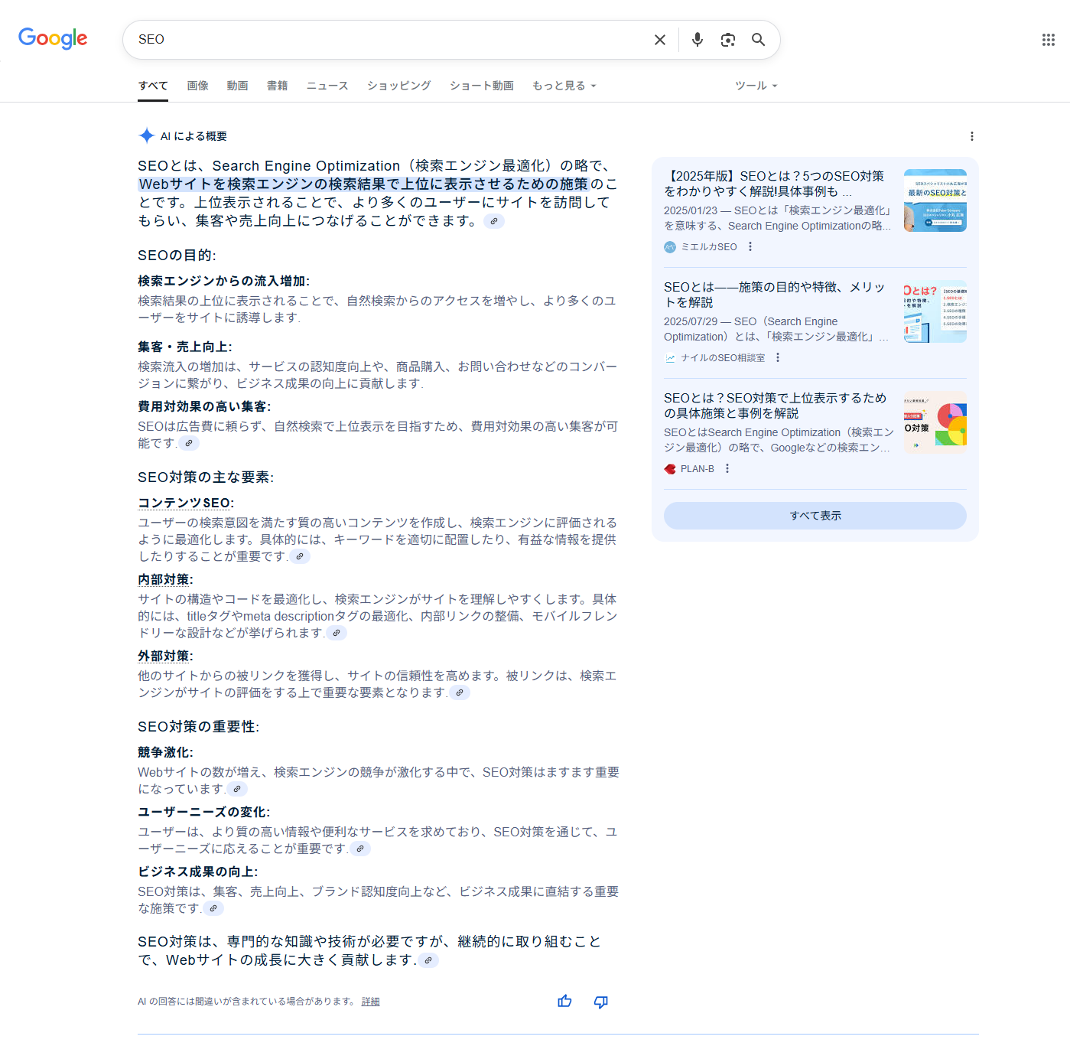Click the 検索エンジンからの流入増加: subheading
Viewport: 1070px width, 1046px height.
pyautogui.click(x=223, y=281)
